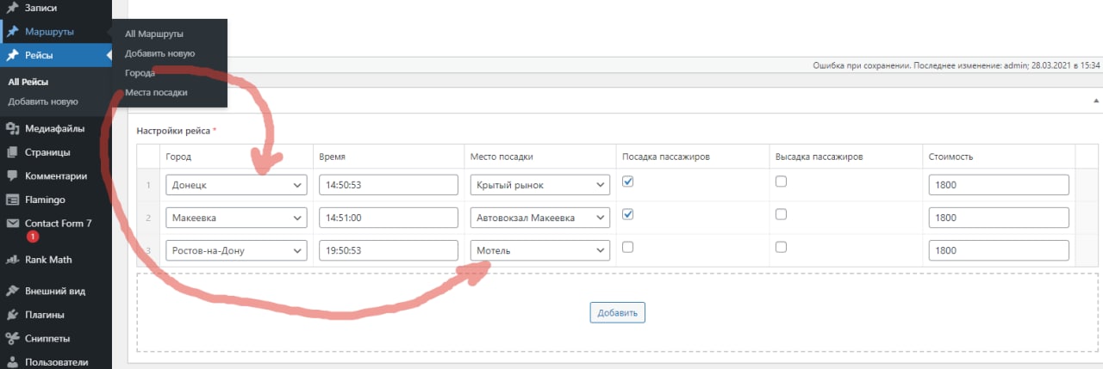
Task: Open city dropdown showing Макеевка
Action: coord(236,218)
